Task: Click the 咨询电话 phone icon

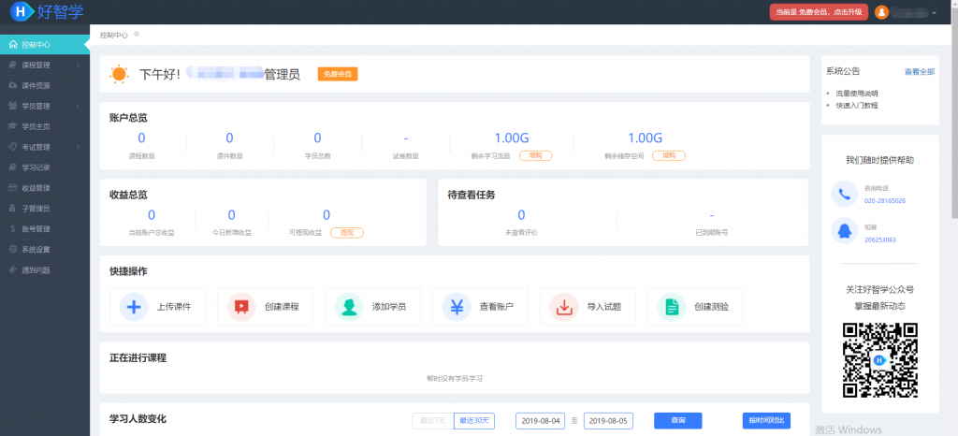Action: point(845,195)
